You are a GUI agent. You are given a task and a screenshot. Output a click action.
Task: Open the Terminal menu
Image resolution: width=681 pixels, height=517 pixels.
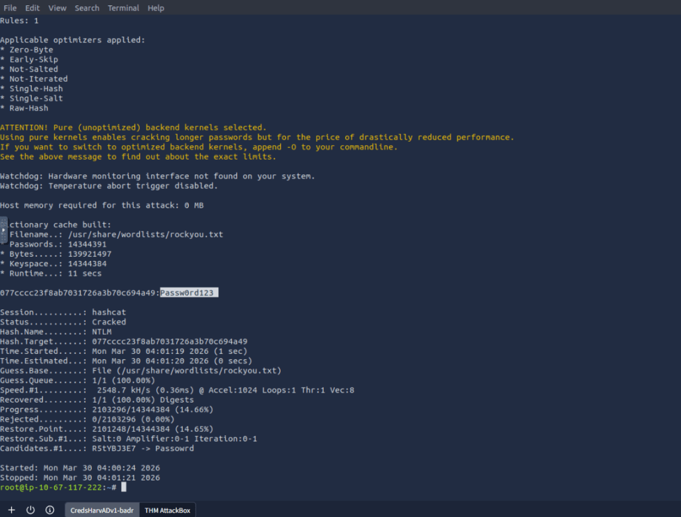click(x=123, y=8)
